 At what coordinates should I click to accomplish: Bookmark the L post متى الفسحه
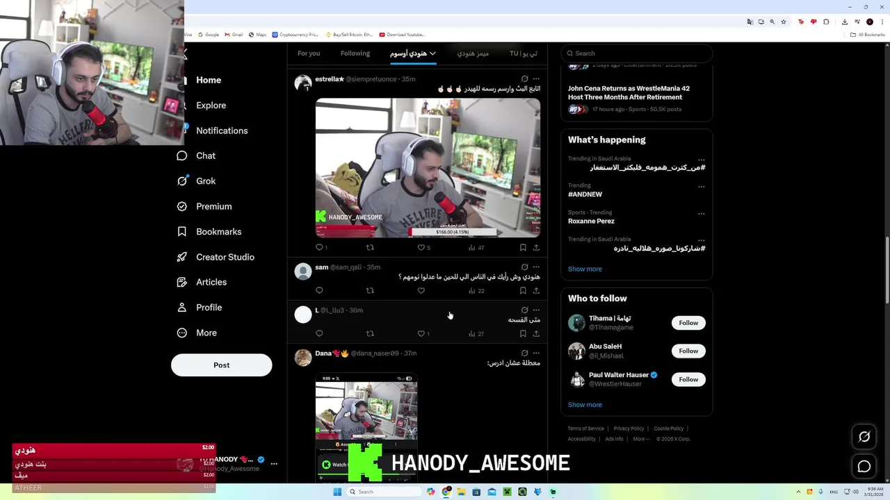[x=523, y=333]
